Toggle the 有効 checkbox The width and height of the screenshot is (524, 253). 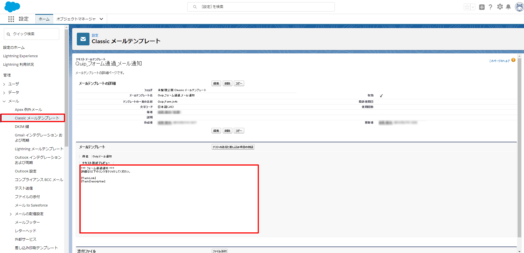tap(381, 96)
